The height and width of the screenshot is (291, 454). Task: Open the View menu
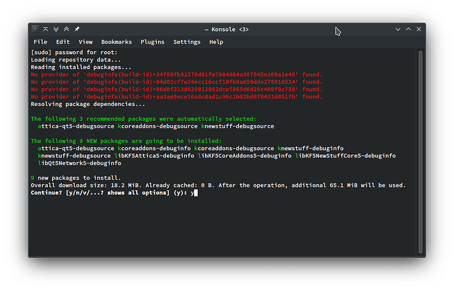coord(86,42)
